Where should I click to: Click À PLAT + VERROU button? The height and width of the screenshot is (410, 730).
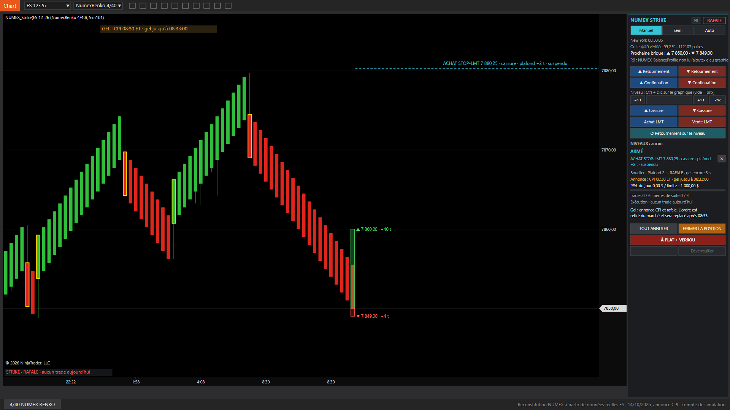(678, 240)
